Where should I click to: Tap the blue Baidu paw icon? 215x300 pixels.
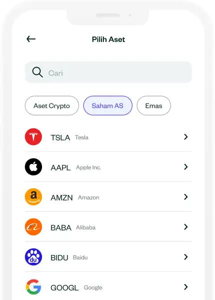click(x=33, y=257)
